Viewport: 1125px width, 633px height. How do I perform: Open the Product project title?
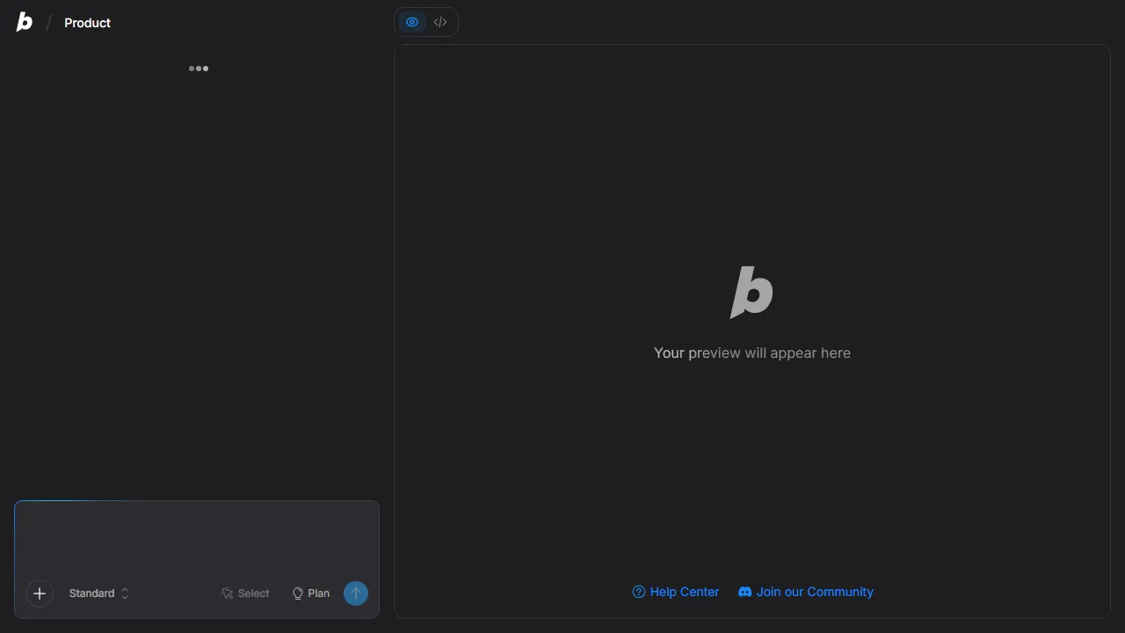87,23
